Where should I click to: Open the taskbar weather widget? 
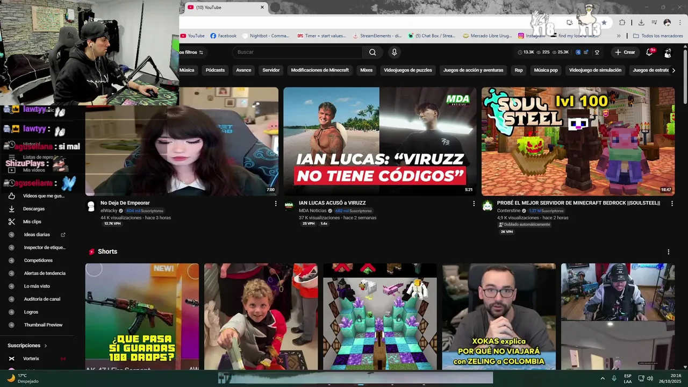pyautogui.click(x=23, y=378)
